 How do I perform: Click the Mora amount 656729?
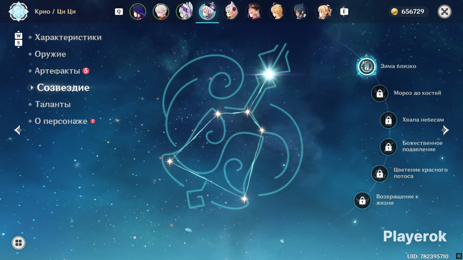pos(413,12)
